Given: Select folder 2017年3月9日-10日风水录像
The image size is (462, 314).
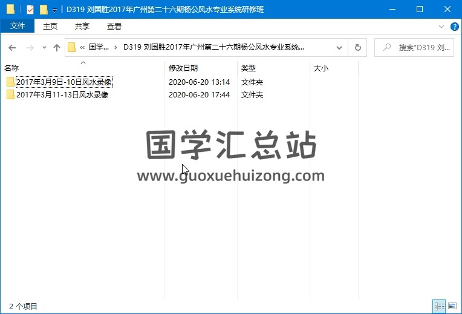Looking at the screenshot, I should (x=64, y=82).
